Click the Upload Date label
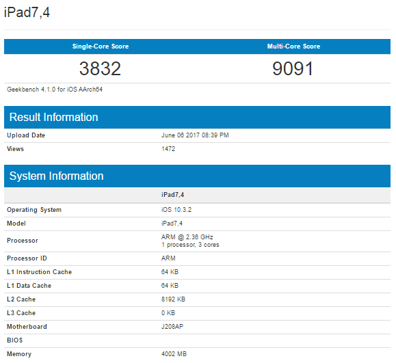This screenshot has width=396, height=363. click(x=26, y=135)
